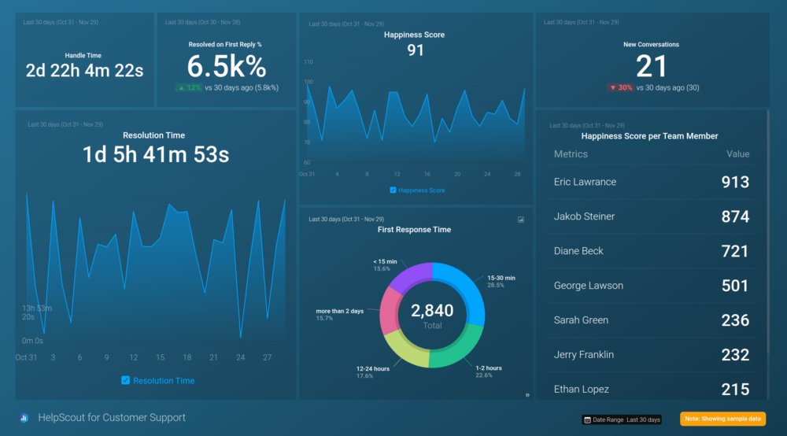Click the HelpScout for Customer Support title

(112, 418)
